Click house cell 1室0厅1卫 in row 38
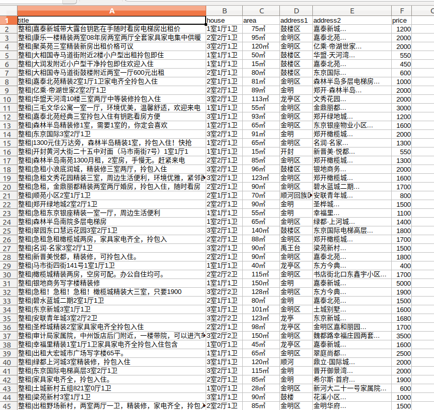434x410 pixels. pyautogui.click(x=224, y=345)
